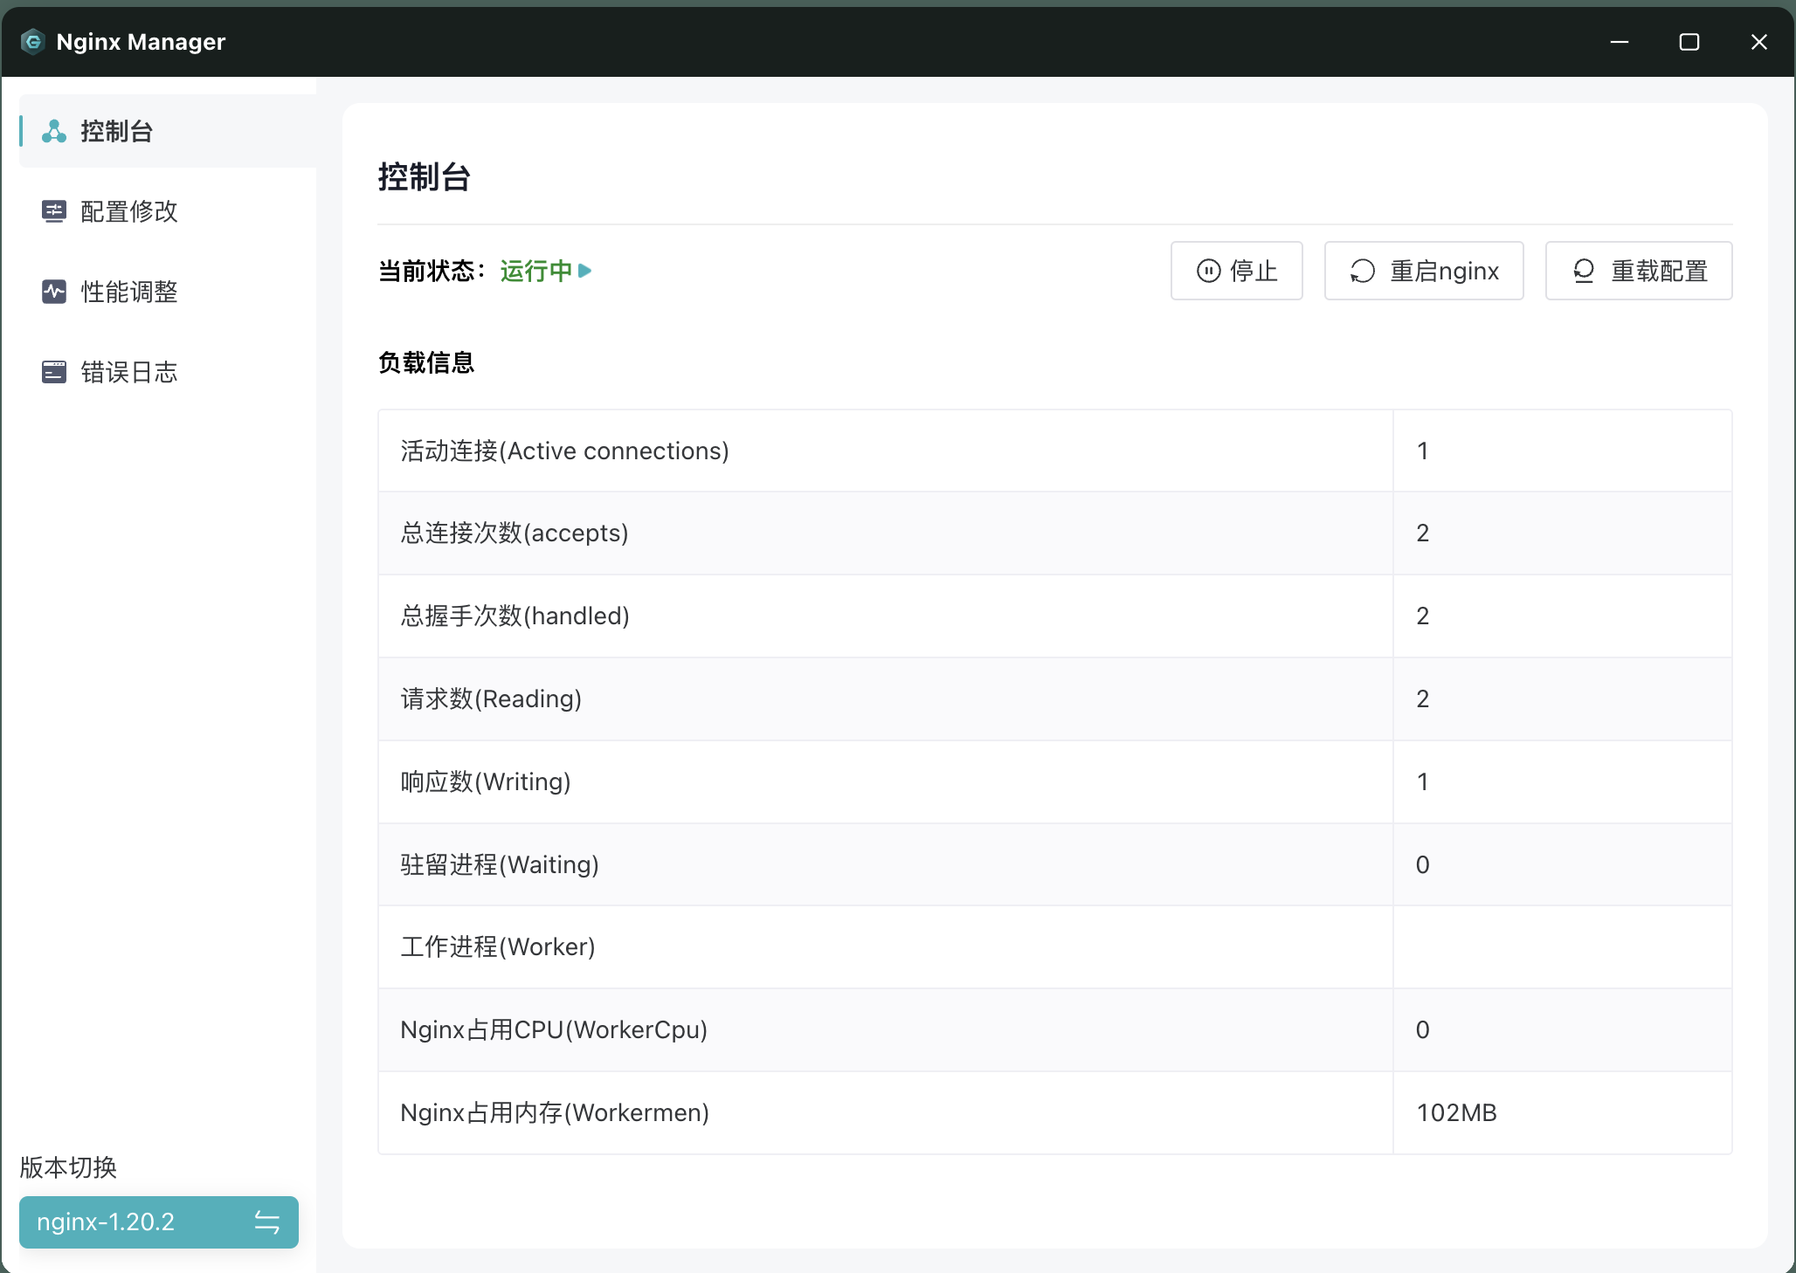
Task: Switch to the 错误日志 section
Action: [128, 371]
